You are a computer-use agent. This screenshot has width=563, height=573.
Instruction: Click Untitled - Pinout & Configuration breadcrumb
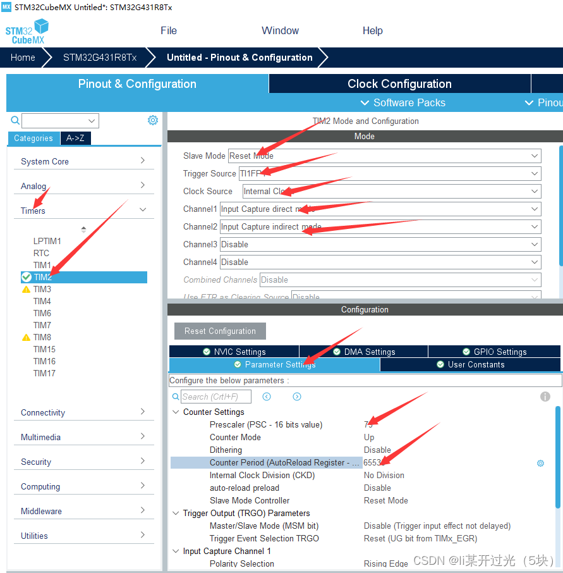point(239,58)
